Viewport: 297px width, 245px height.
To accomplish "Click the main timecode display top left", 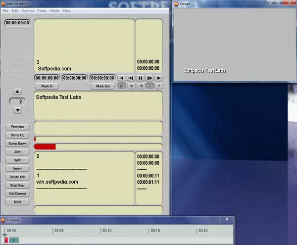I will (x=17, y=23).
